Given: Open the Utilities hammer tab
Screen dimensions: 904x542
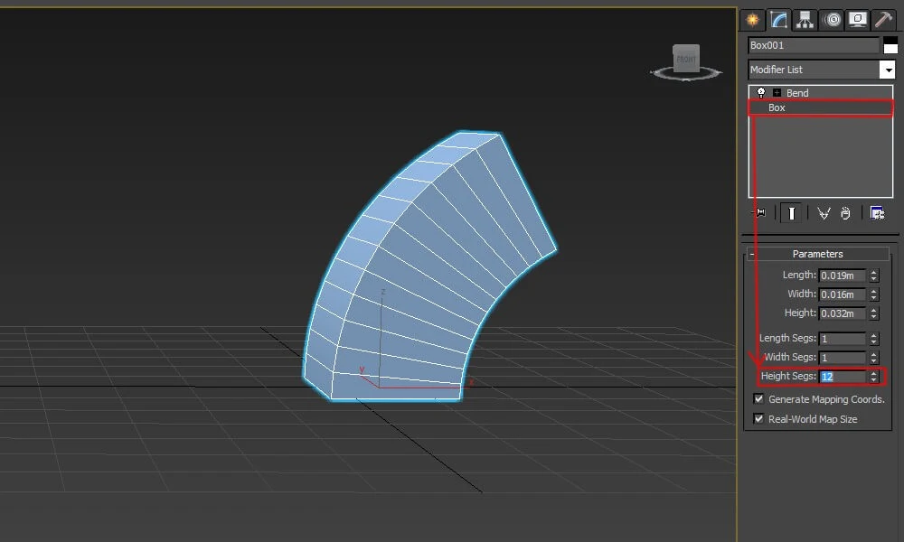Looking at the screenshot, I should pyautogui.click(x=883, y=20).
